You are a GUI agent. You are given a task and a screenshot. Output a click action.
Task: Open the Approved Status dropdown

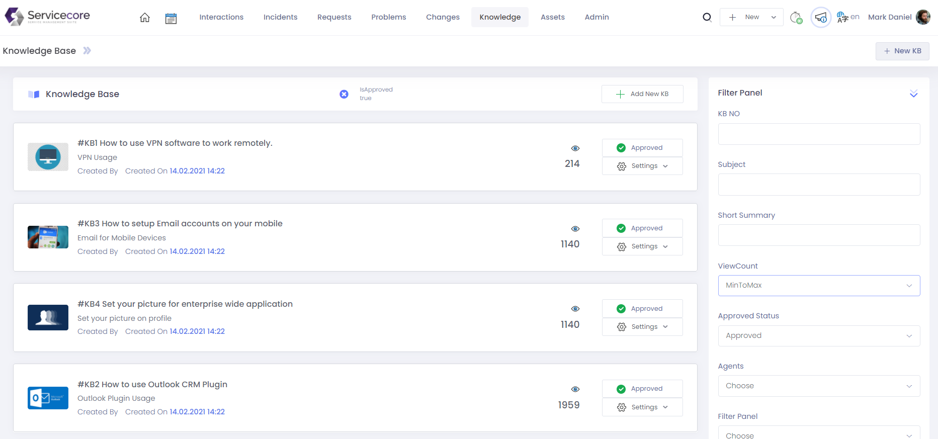818,336
